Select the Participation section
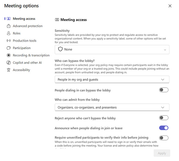The width and height of the screenshot is (179, 161). (22, 48)
